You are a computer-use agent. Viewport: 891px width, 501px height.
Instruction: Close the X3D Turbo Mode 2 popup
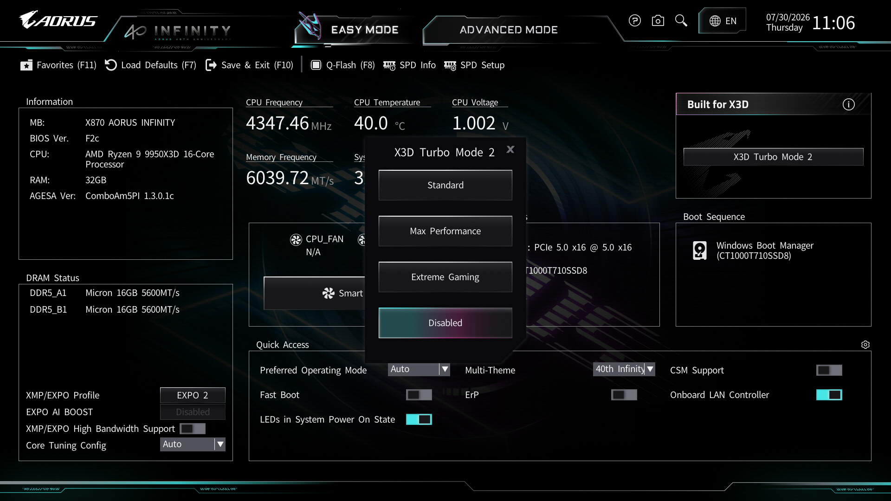tap(510, 149)
